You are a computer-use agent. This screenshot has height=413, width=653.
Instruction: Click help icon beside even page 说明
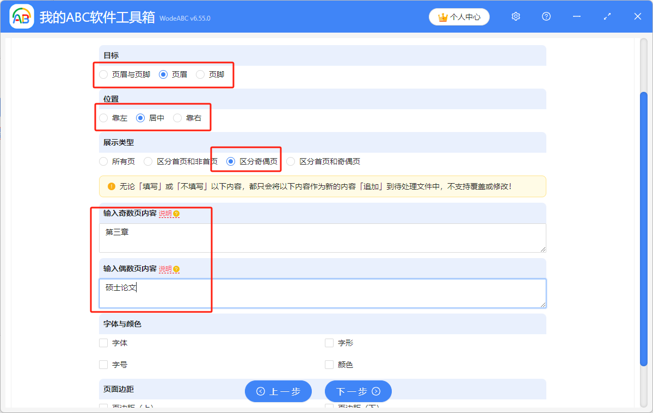176,269
